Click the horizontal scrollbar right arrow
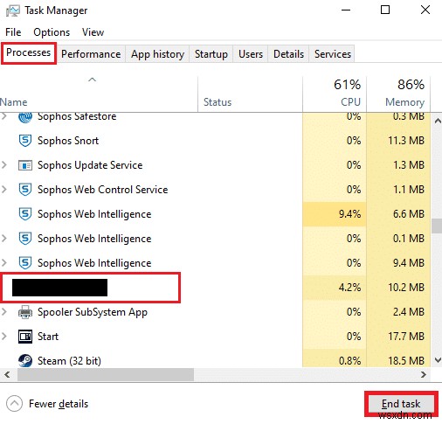The height and width of the screenshot is (424, 442). (x=424, y=374)
